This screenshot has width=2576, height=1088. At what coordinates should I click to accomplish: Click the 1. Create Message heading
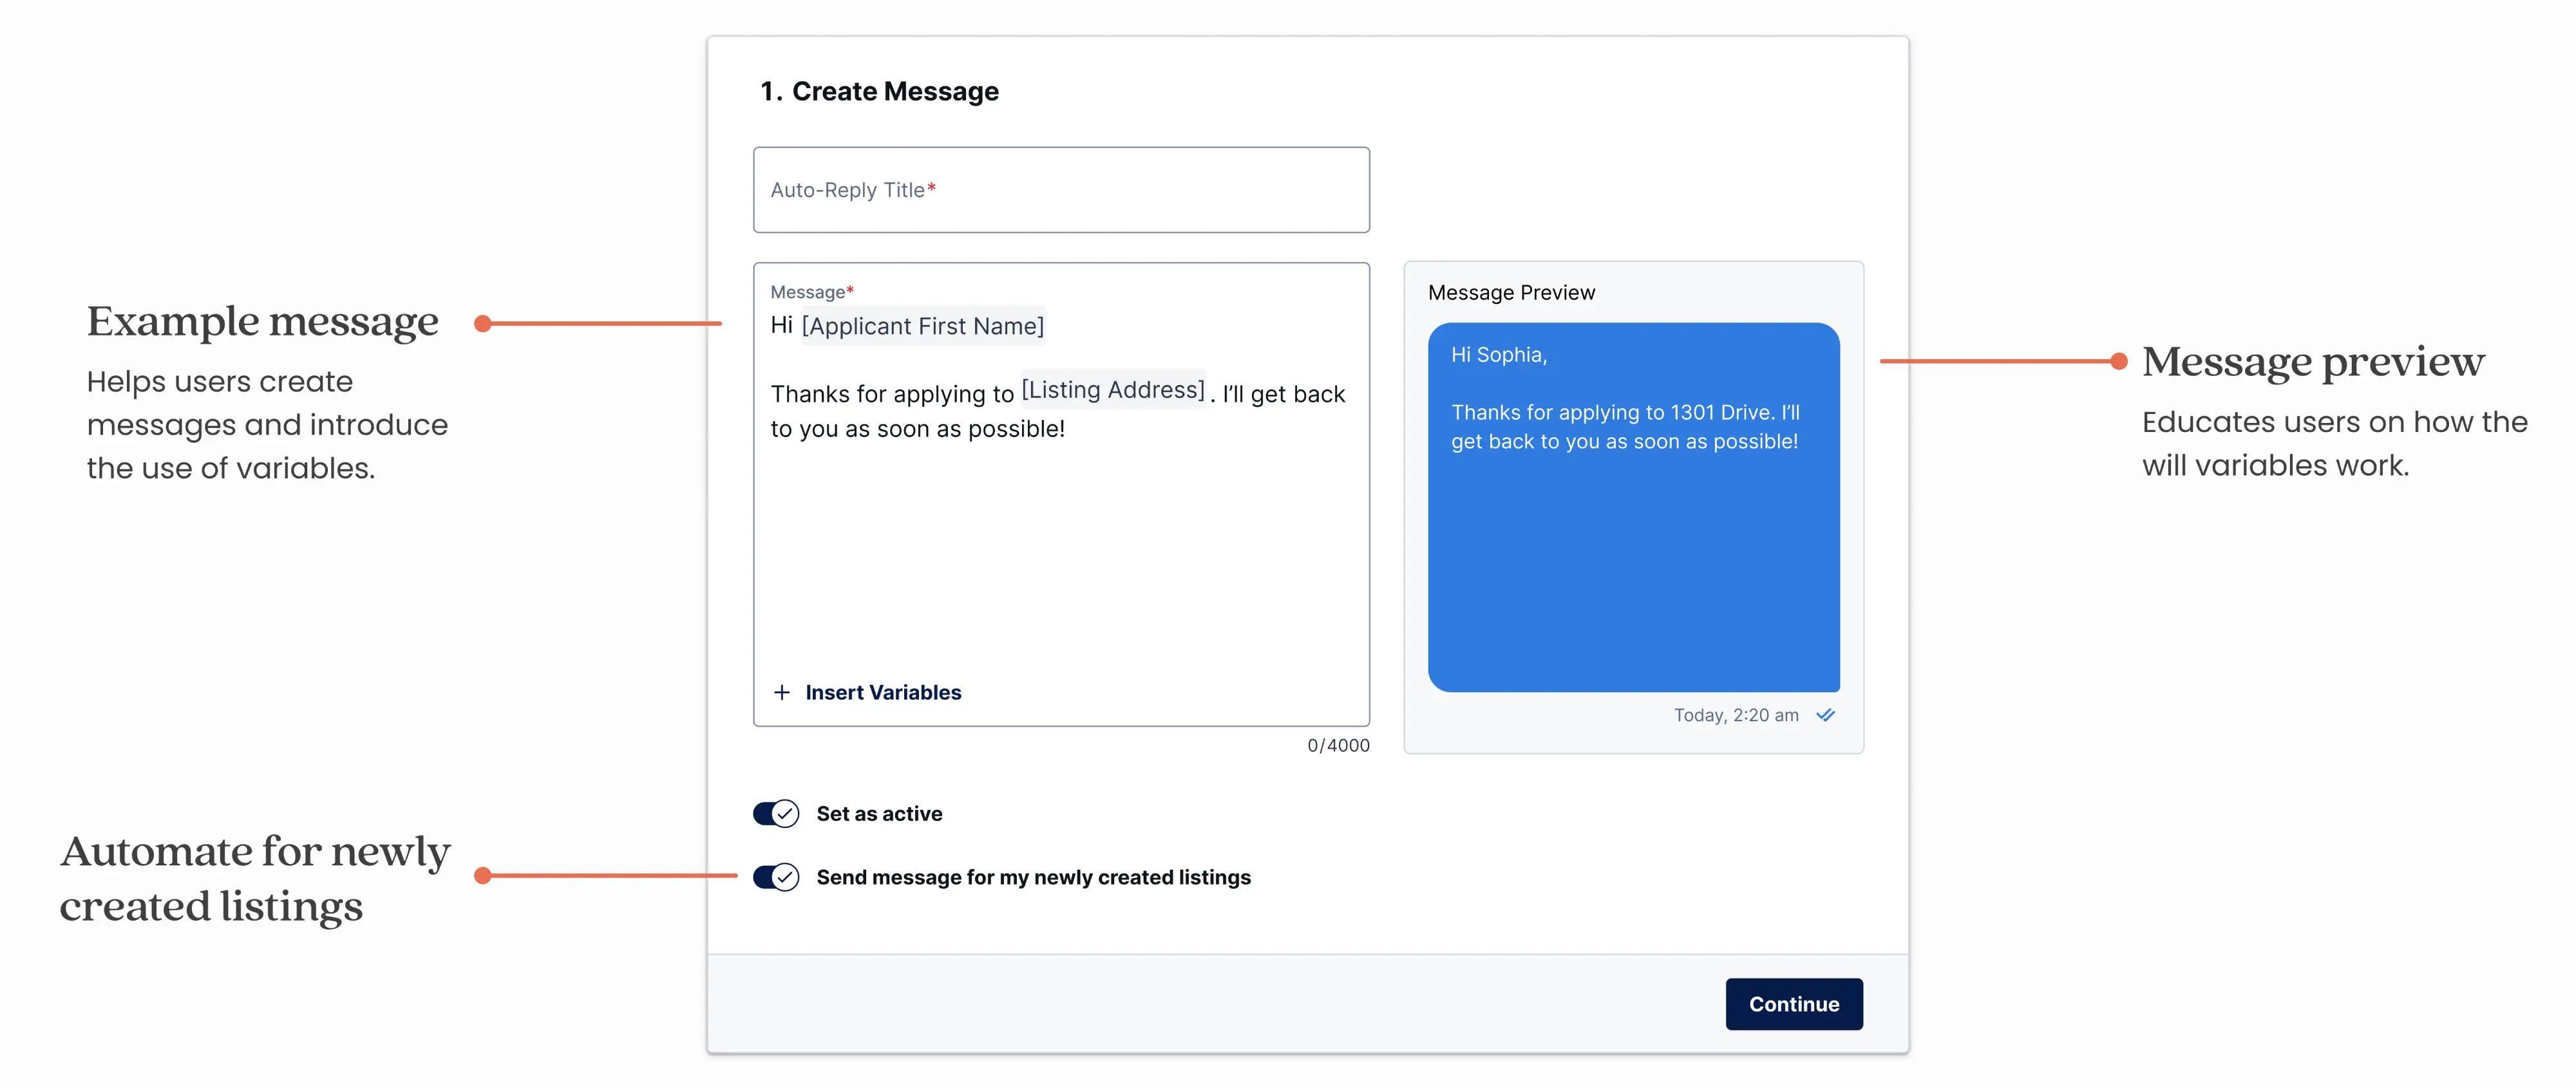(x=879, y=91)
